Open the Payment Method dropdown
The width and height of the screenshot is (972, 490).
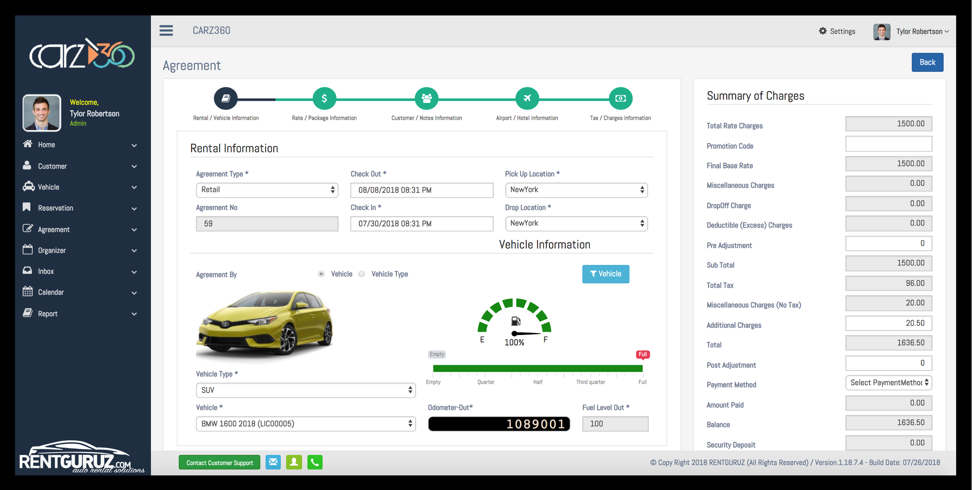[x=888, y=383]
